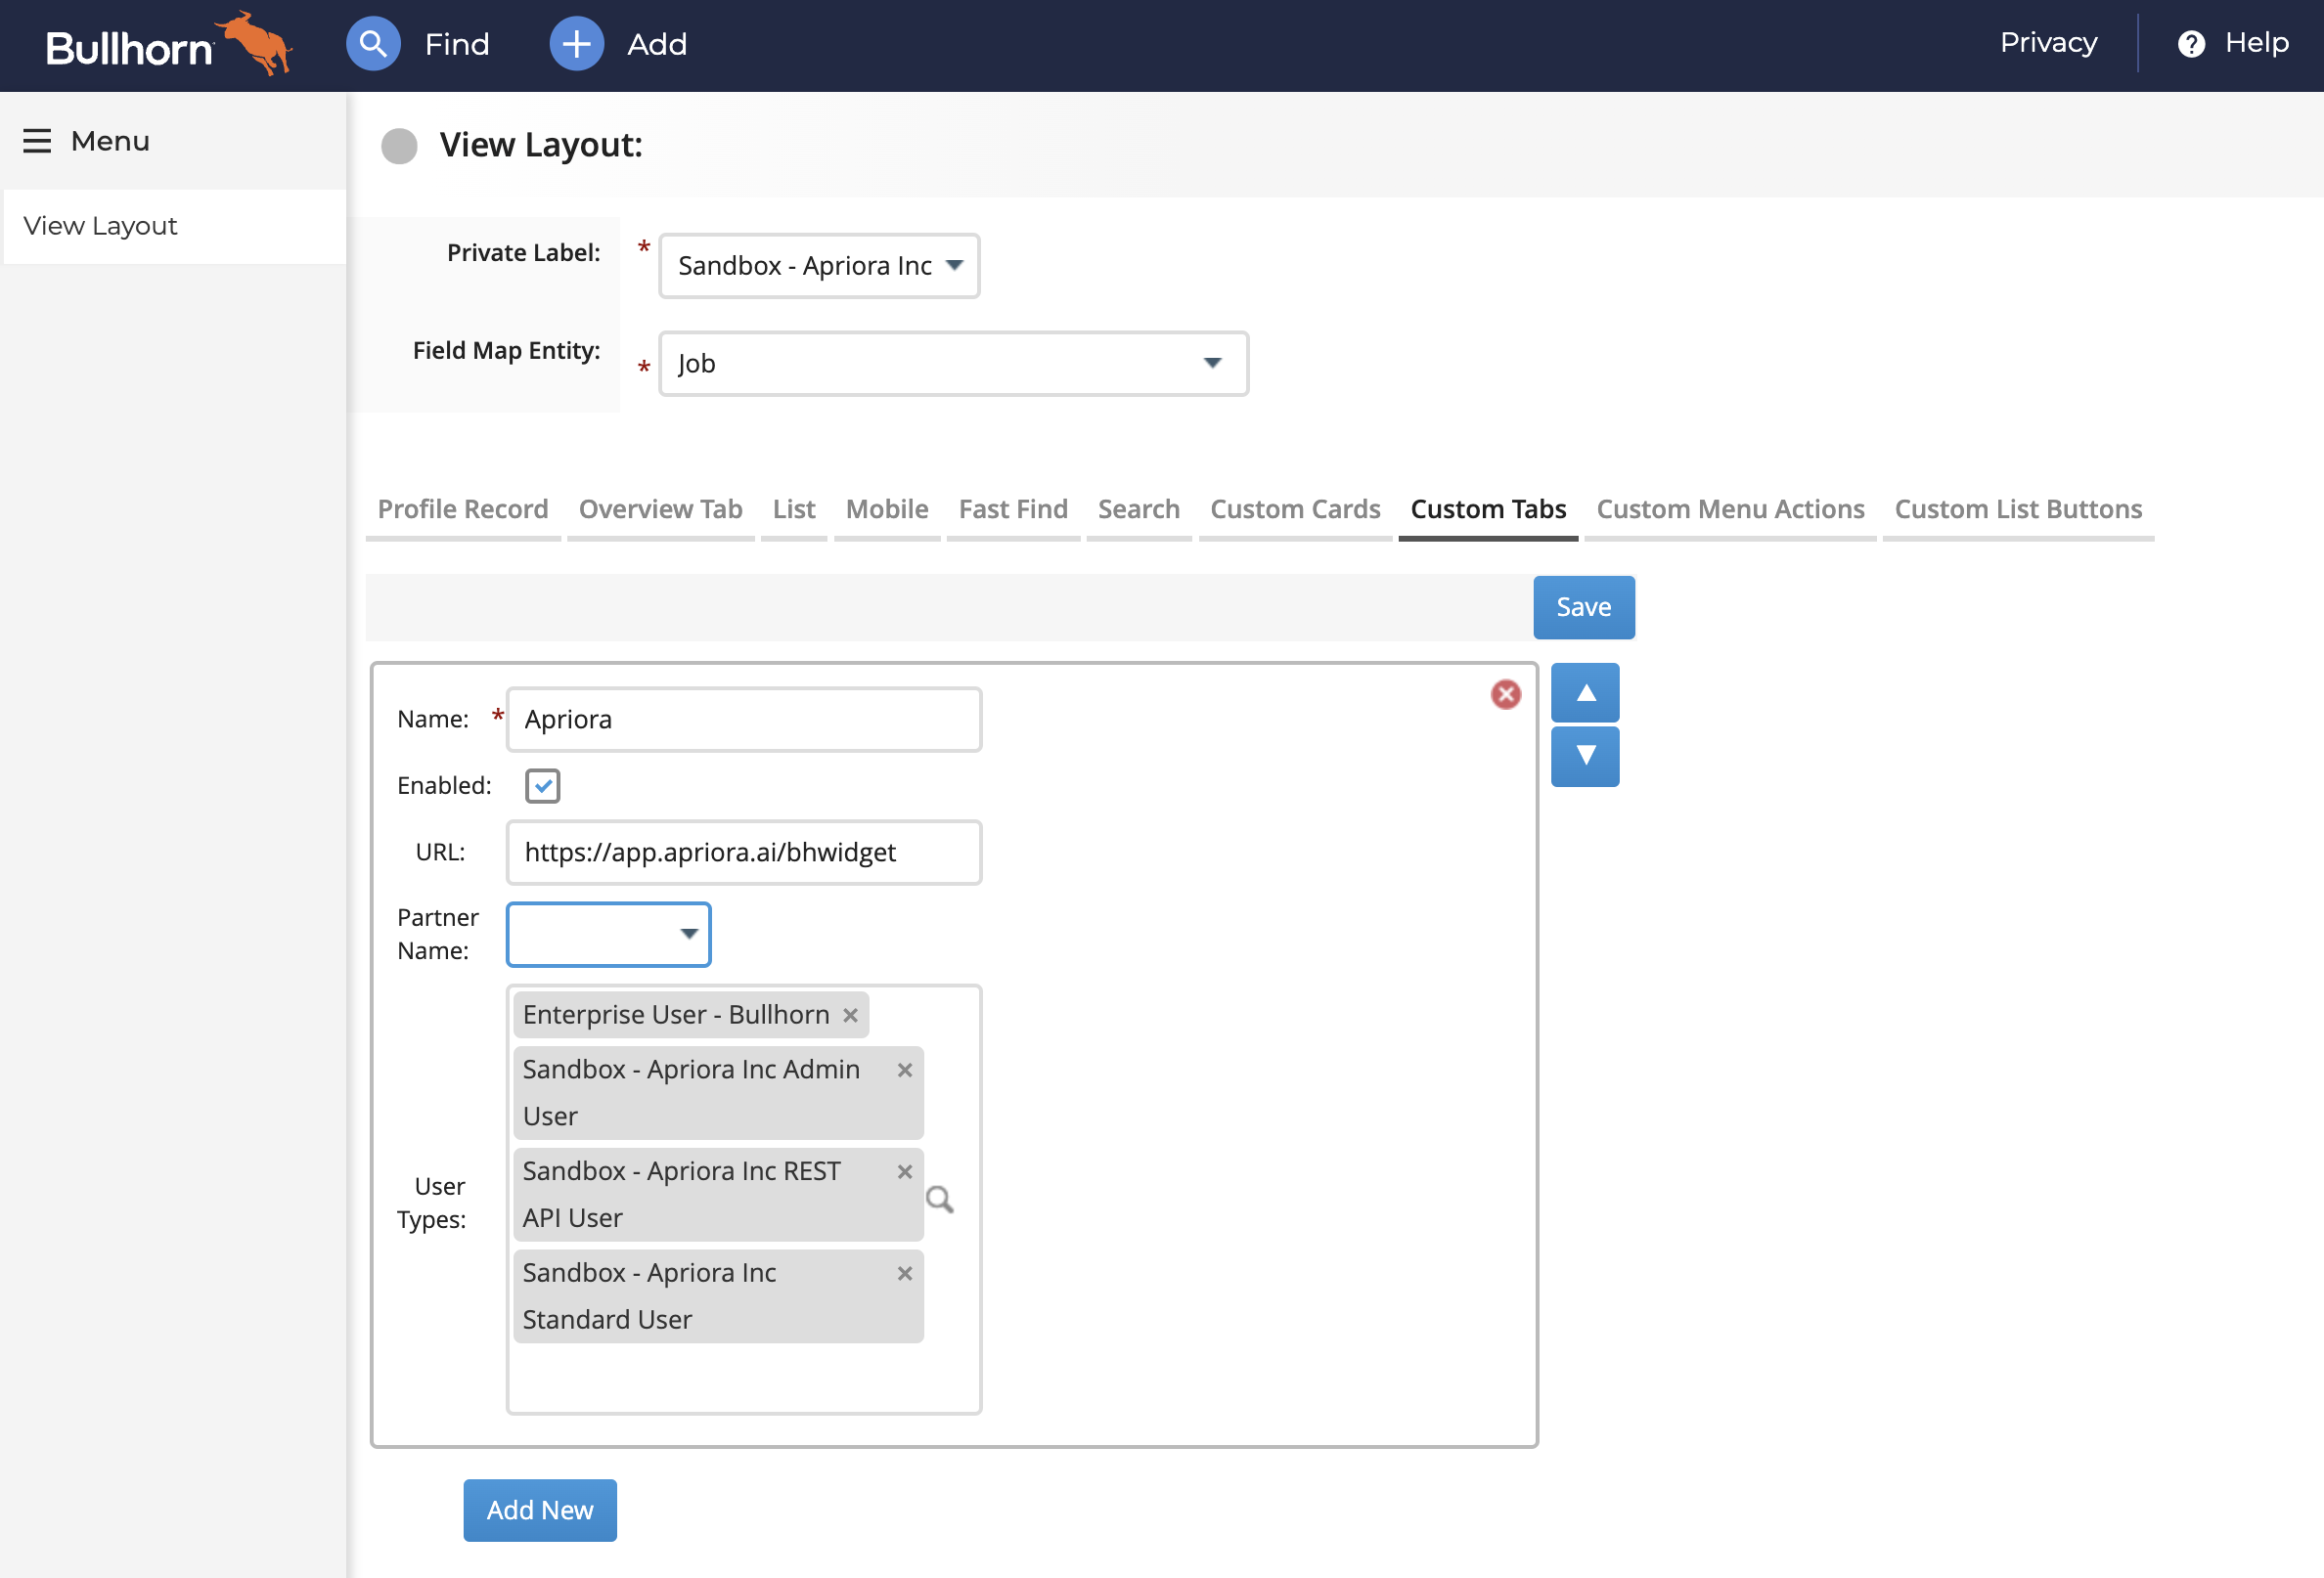Select View Layout in the sidebar
This screenshot has height=1578, width=2324.
point(175,226)
